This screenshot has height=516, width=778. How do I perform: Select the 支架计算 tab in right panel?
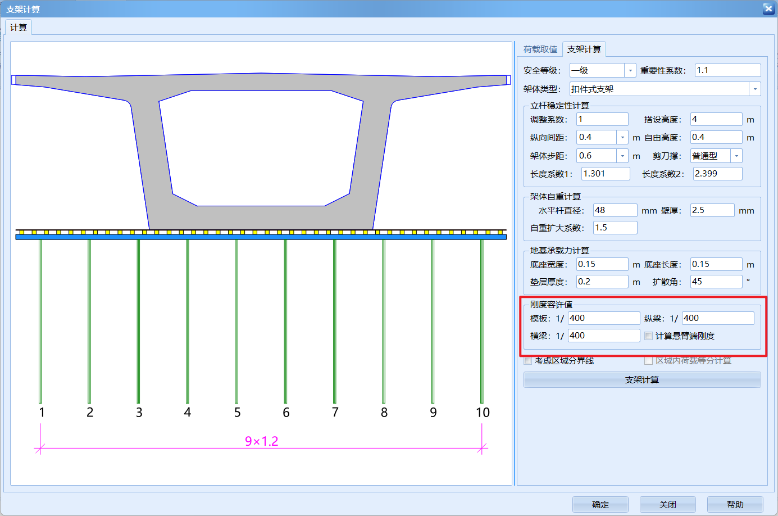tap(584, 49)
